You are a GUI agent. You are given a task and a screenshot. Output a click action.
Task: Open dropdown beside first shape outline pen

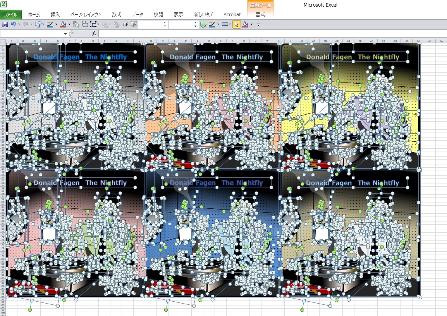[x=56, y=24]
